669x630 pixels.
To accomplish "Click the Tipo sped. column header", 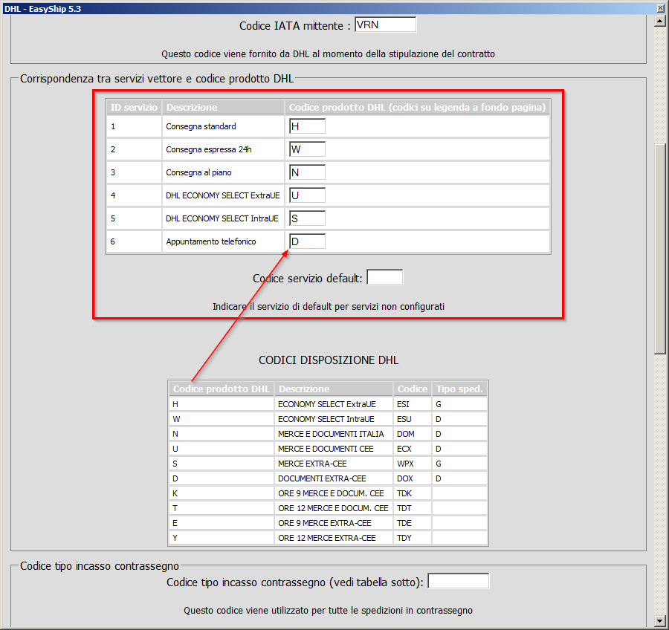I will (x=459, y=389).
